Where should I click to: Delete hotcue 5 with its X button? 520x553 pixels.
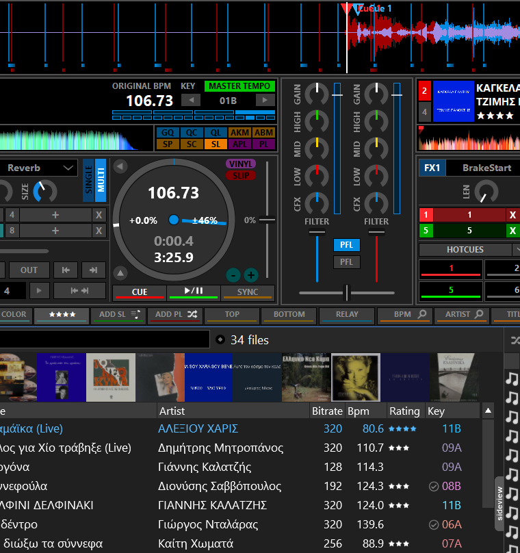(x=512, y=231)
